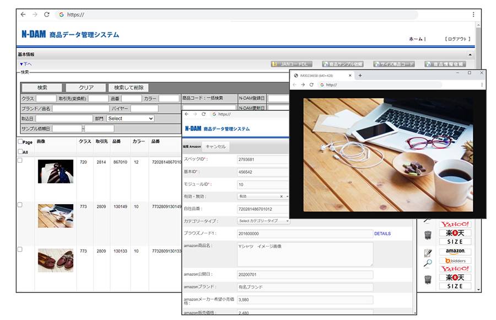Go back in the image preview window

294,85
